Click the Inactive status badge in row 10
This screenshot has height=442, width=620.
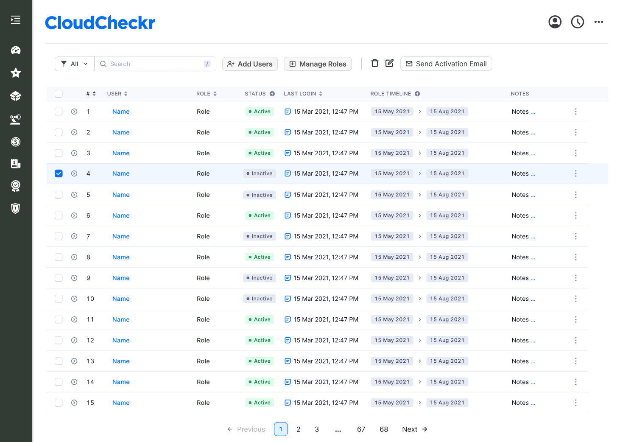point(260,299)
